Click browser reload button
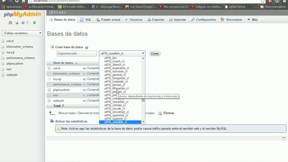288x162 pixels. tap(17, 1)
